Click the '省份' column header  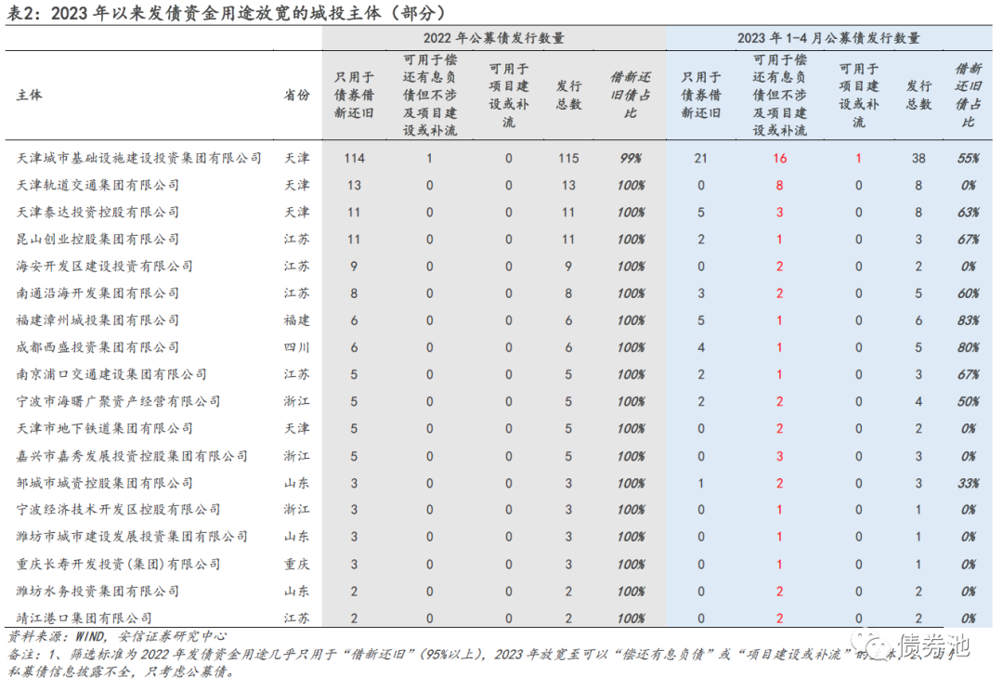pyautogui.click(x=297, y=95)
